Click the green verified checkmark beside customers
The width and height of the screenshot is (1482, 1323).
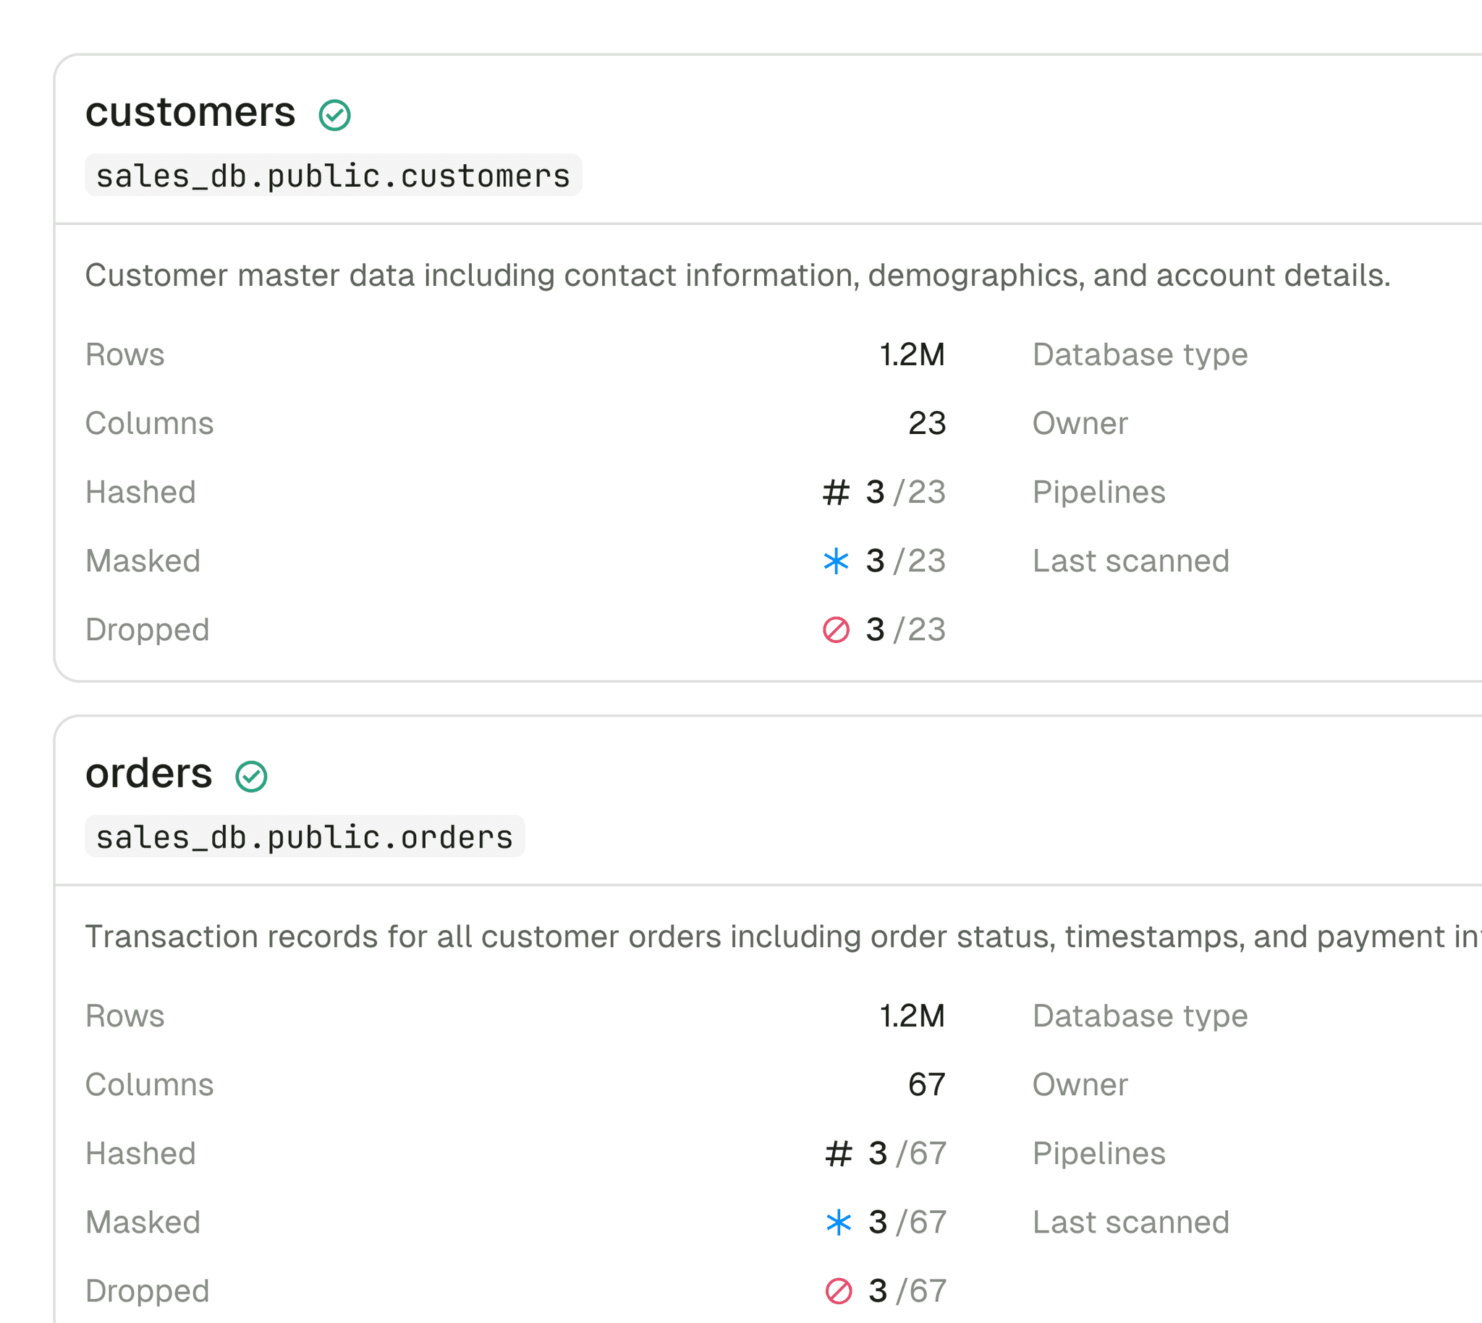(334, 115)
